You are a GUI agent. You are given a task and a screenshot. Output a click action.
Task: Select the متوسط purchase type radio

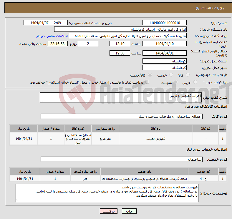176,82
